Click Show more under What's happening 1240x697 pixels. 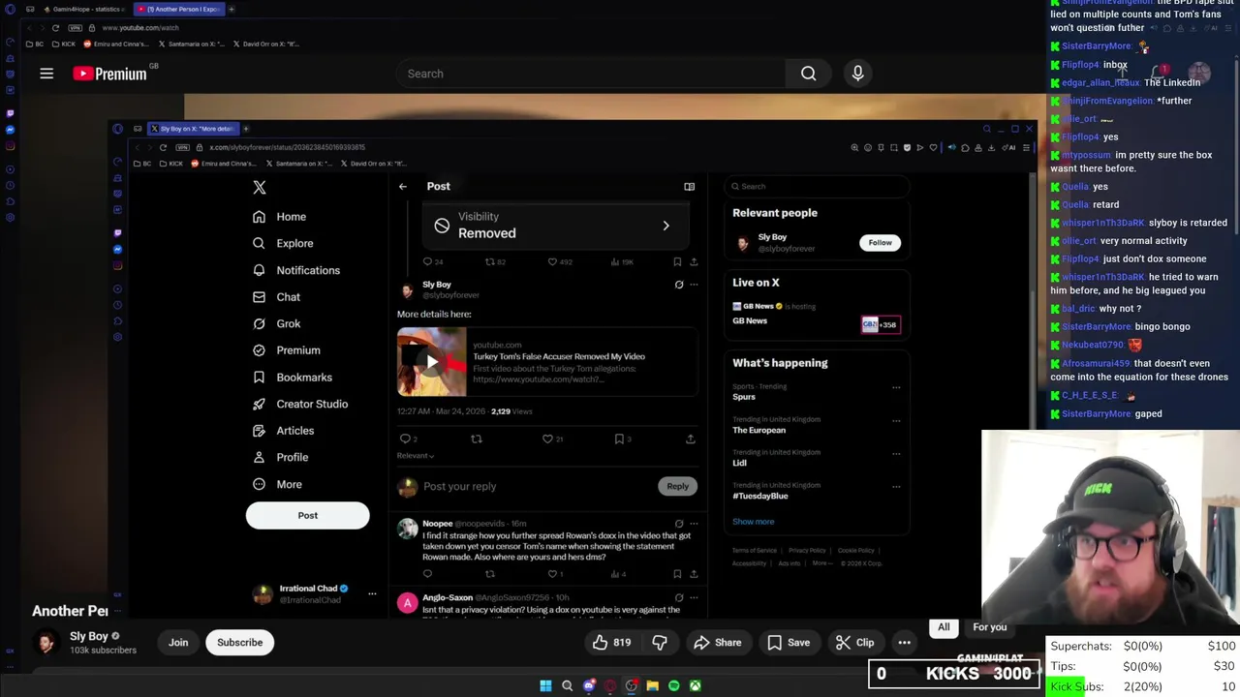coord(753,522)
